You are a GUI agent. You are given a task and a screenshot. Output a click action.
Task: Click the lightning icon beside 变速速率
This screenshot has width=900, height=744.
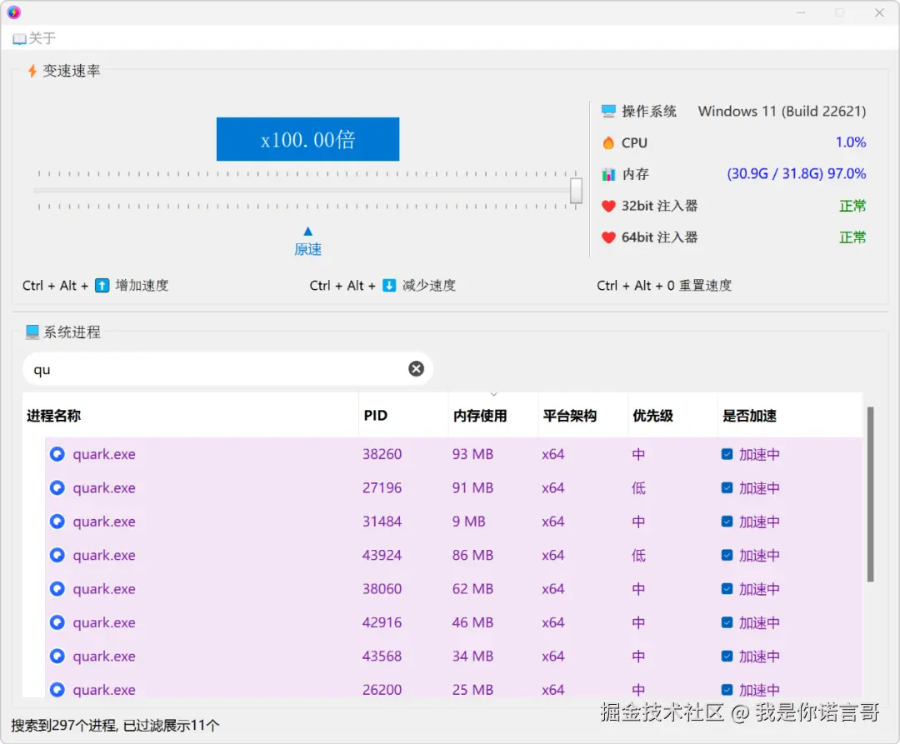point(32,71)
